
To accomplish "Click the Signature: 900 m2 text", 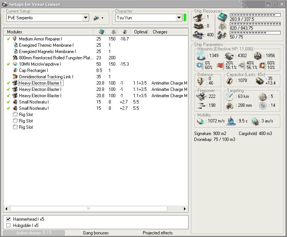I will point(210,134).
